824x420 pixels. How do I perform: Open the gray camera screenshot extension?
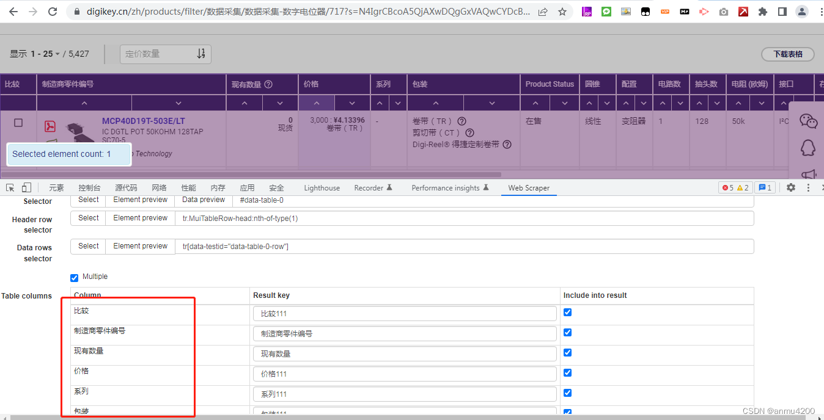pyautogui.click(x=724, y=12)
